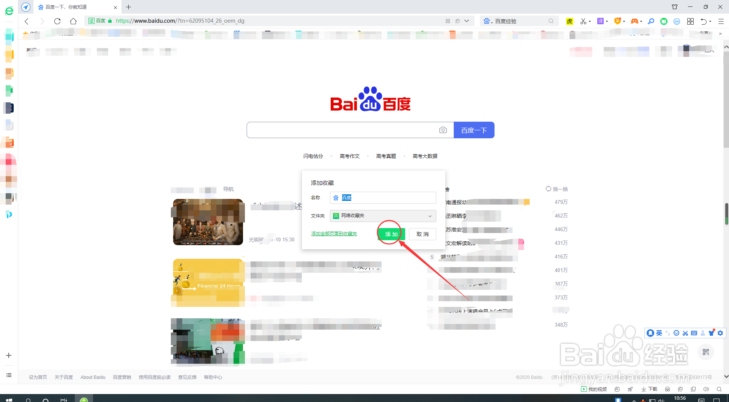Click the orange shield wallet icon

[617, 21]
